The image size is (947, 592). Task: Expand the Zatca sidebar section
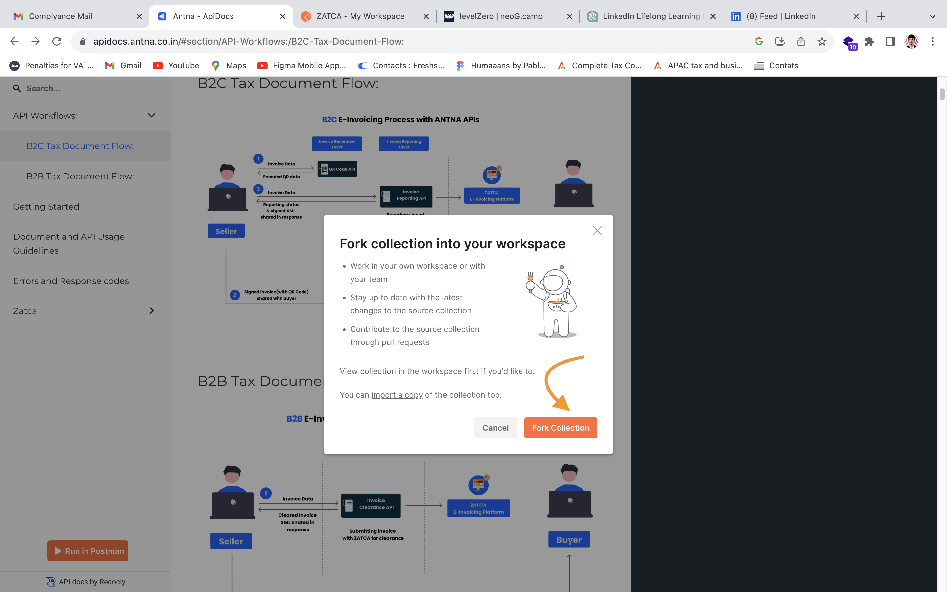[152, 310]
